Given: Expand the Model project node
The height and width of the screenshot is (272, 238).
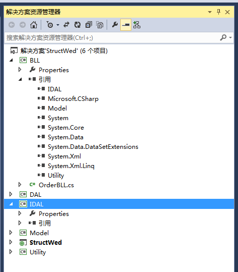Looking at the screenshot, I should coord(11,233).
